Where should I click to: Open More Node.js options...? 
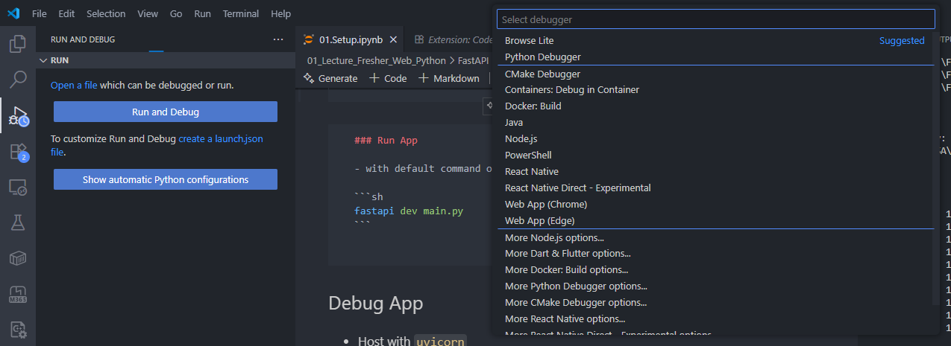tap(715, 238)
